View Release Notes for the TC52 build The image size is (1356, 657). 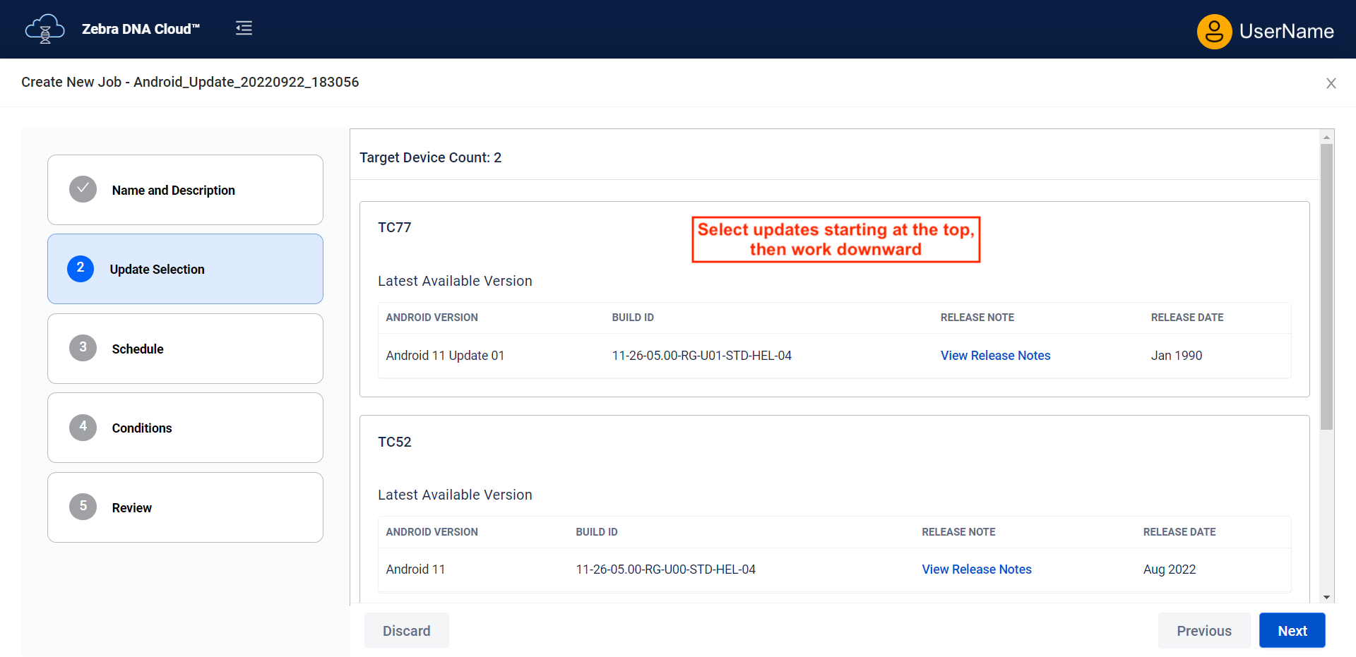coord(976,569)
